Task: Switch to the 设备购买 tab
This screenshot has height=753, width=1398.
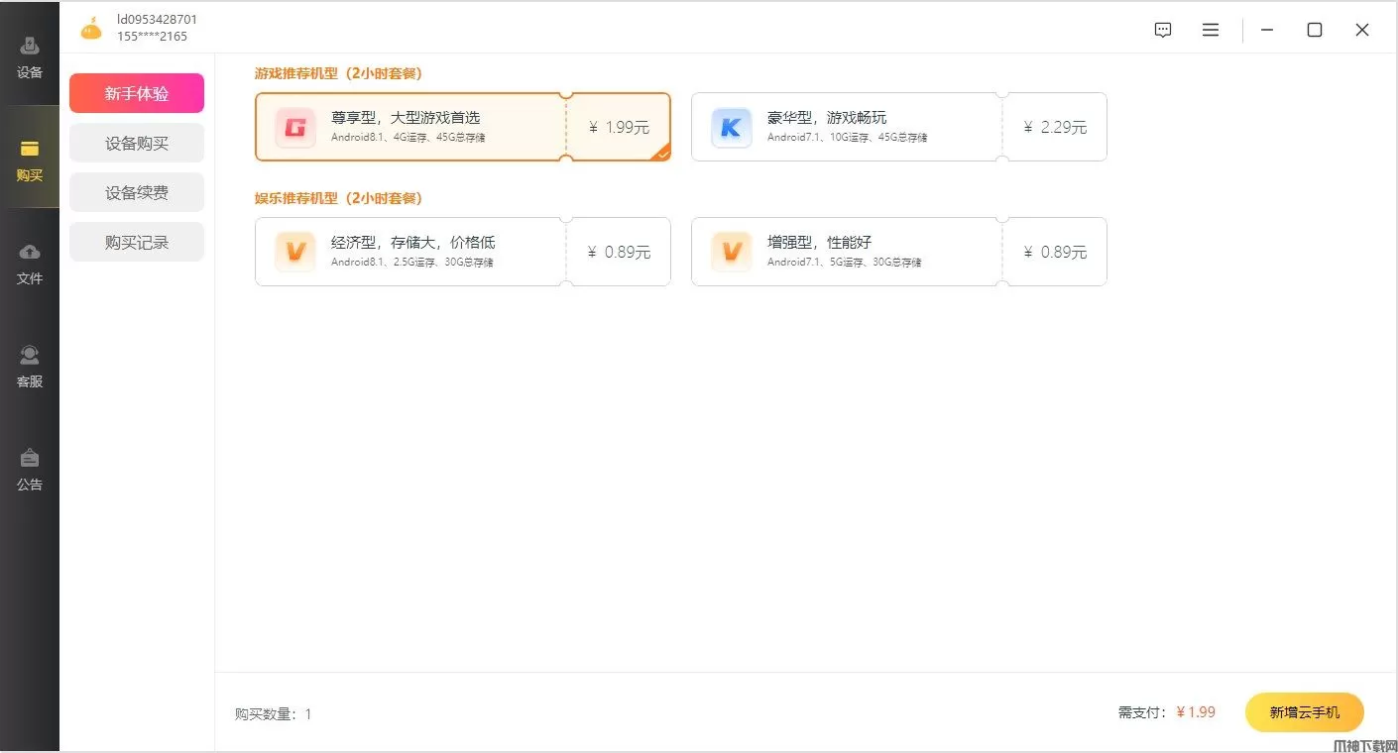Action: 137,143
